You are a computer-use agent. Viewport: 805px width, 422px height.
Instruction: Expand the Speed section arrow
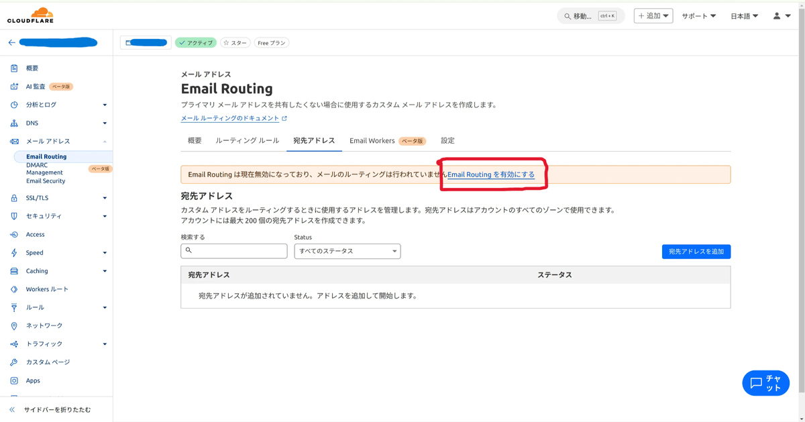click(105, 253)
